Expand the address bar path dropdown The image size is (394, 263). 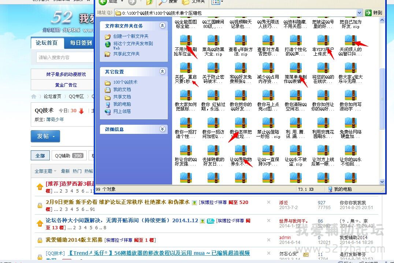[x=359, y=12]
